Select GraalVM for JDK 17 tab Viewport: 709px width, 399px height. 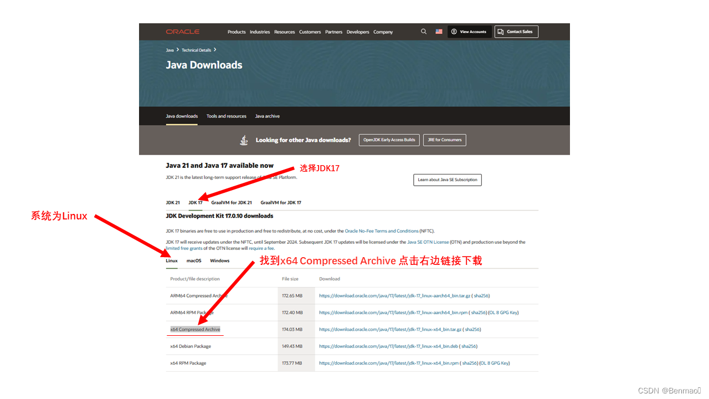pyautogui.click(x=281, y=203)
